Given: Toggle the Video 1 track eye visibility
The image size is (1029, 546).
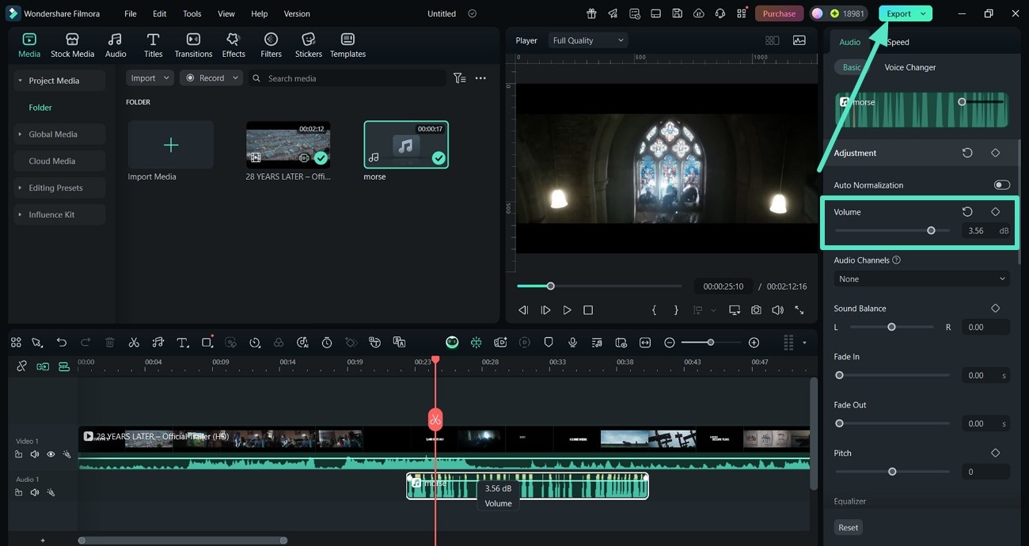Looking at the screenshot, I should pos(51,454).
